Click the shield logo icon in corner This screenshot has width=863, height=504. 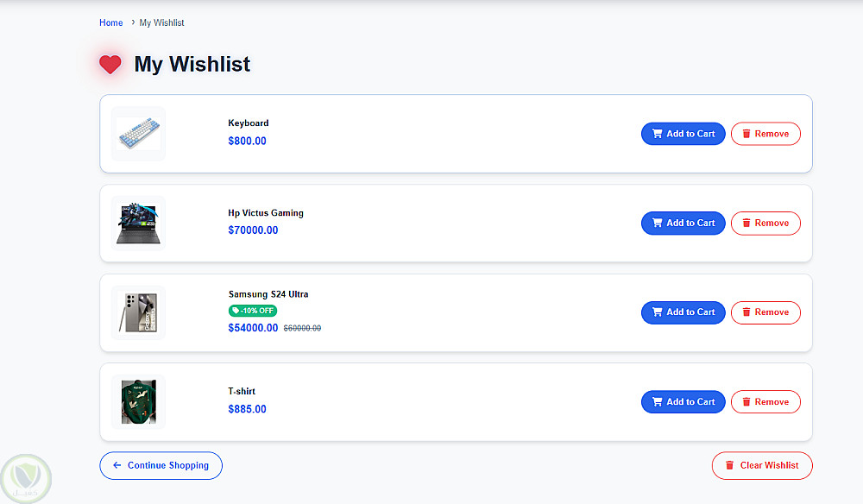click(26, 477)
